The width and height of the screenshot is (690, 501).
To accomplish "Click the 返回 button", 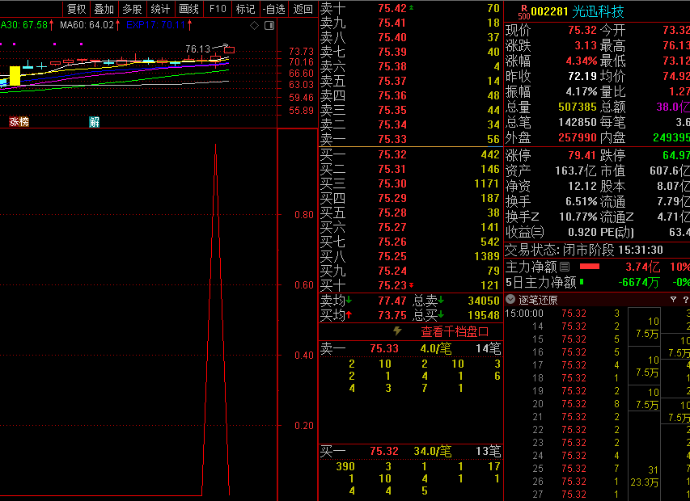I will tap(303, 9).
